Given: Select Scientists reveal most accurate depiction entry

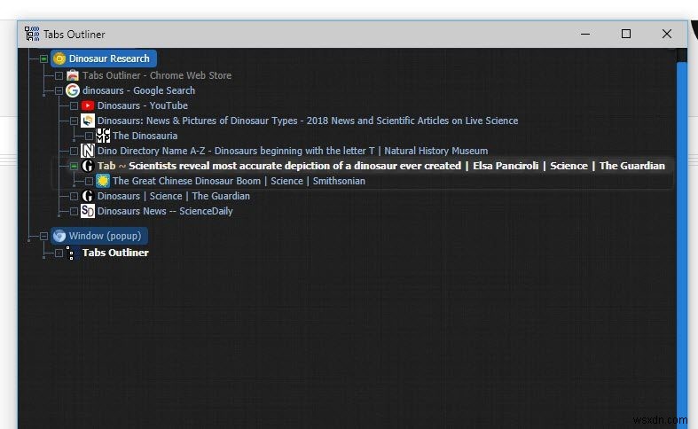Looking at the screenshot, I should (x=381, y=166).
